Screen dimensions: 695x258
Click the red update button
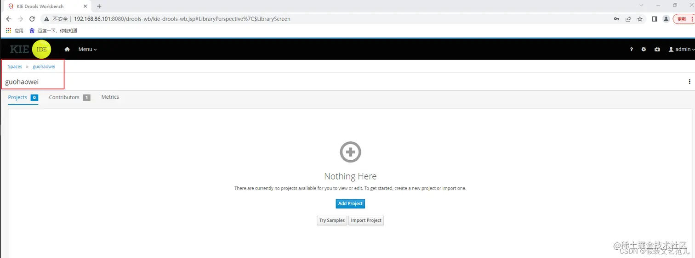(684, 19)
